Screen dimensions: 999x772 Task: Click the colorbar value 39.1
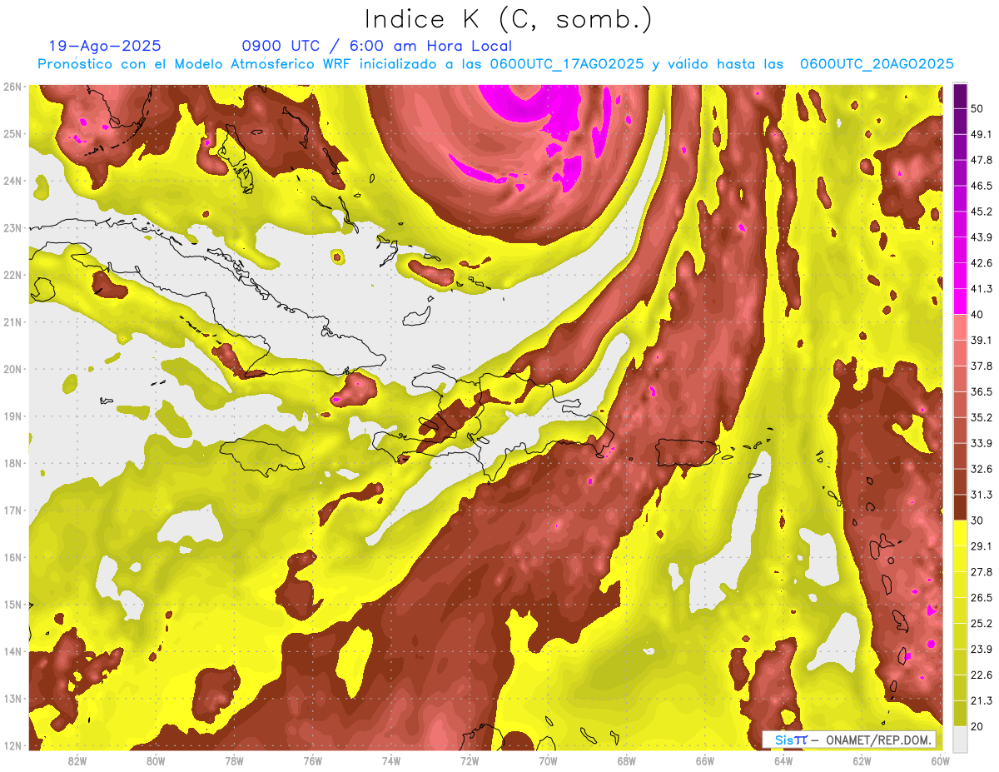pyautogui.click(x=982, y=340)
